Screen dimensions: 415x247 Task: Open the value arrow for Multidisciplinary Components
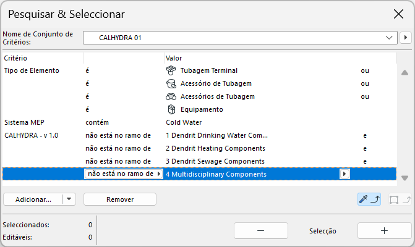(x=344, y=174)
